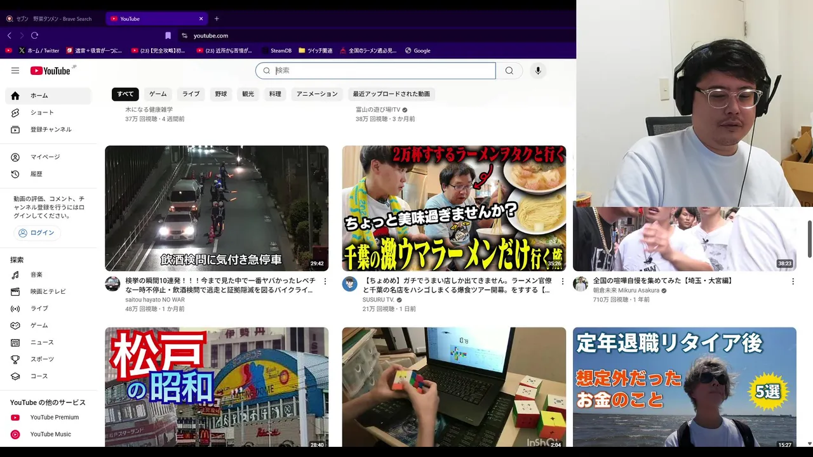Open saitou hayato NO WAR channel avatar
The image size is (813, 457).
(112, 284)
